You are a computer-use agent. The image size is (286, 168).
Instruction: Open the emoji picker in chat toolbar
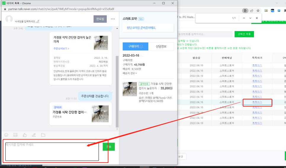[6, 135]
